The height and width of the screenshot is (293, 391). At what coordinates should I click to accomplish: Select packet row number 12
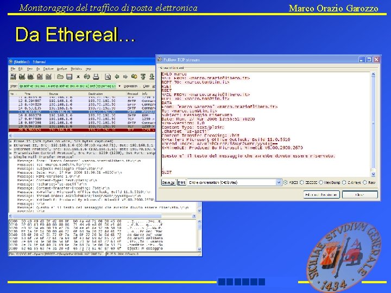(83, 101)
